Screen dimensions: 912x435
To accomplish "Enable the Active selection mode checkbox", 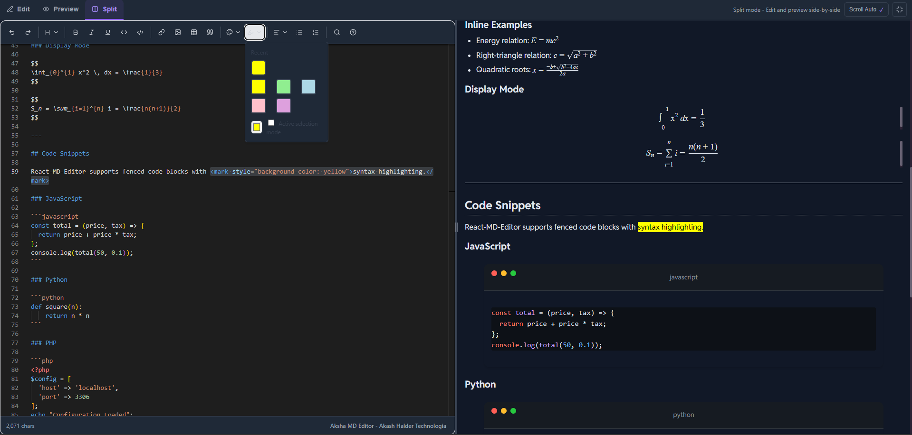I will 271,123.
